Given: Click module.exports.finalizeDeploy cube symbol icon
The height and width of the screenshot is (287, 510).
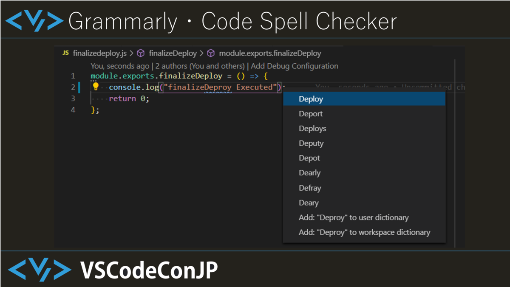Looking at the screenshot, I should (211, 53).
